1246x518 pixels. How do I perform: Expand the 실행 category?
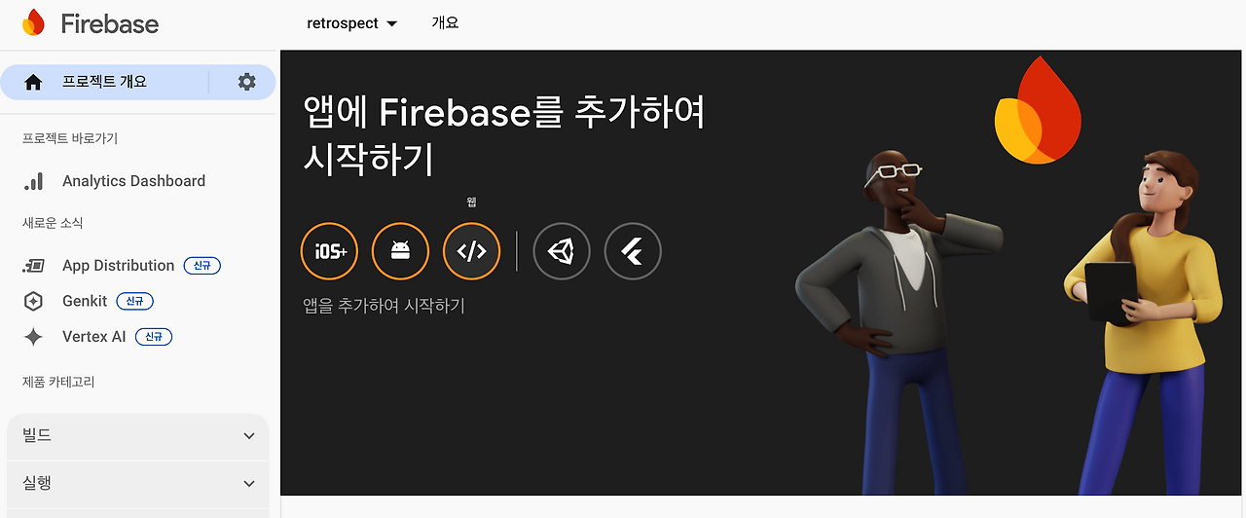pyautogui.click(x=138, y=483)
